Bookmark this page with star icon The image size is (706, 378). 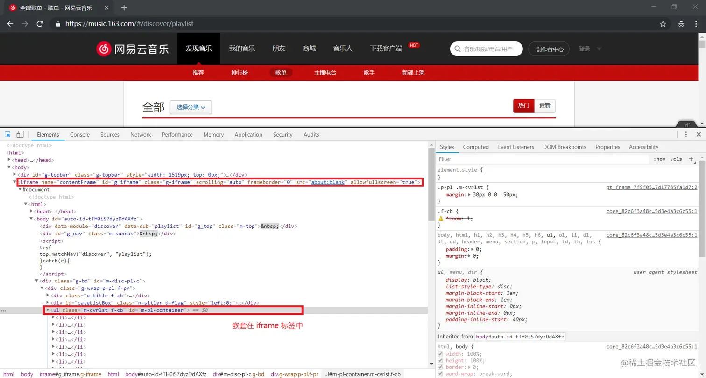(663, 24)
